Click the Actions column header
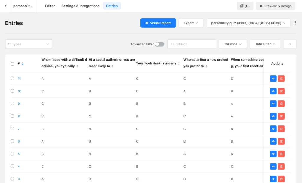The image size is (302, 183). coord(277,63)
